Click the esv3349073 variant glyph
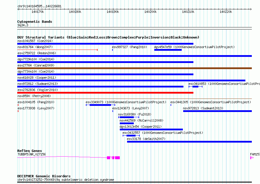 100,105
